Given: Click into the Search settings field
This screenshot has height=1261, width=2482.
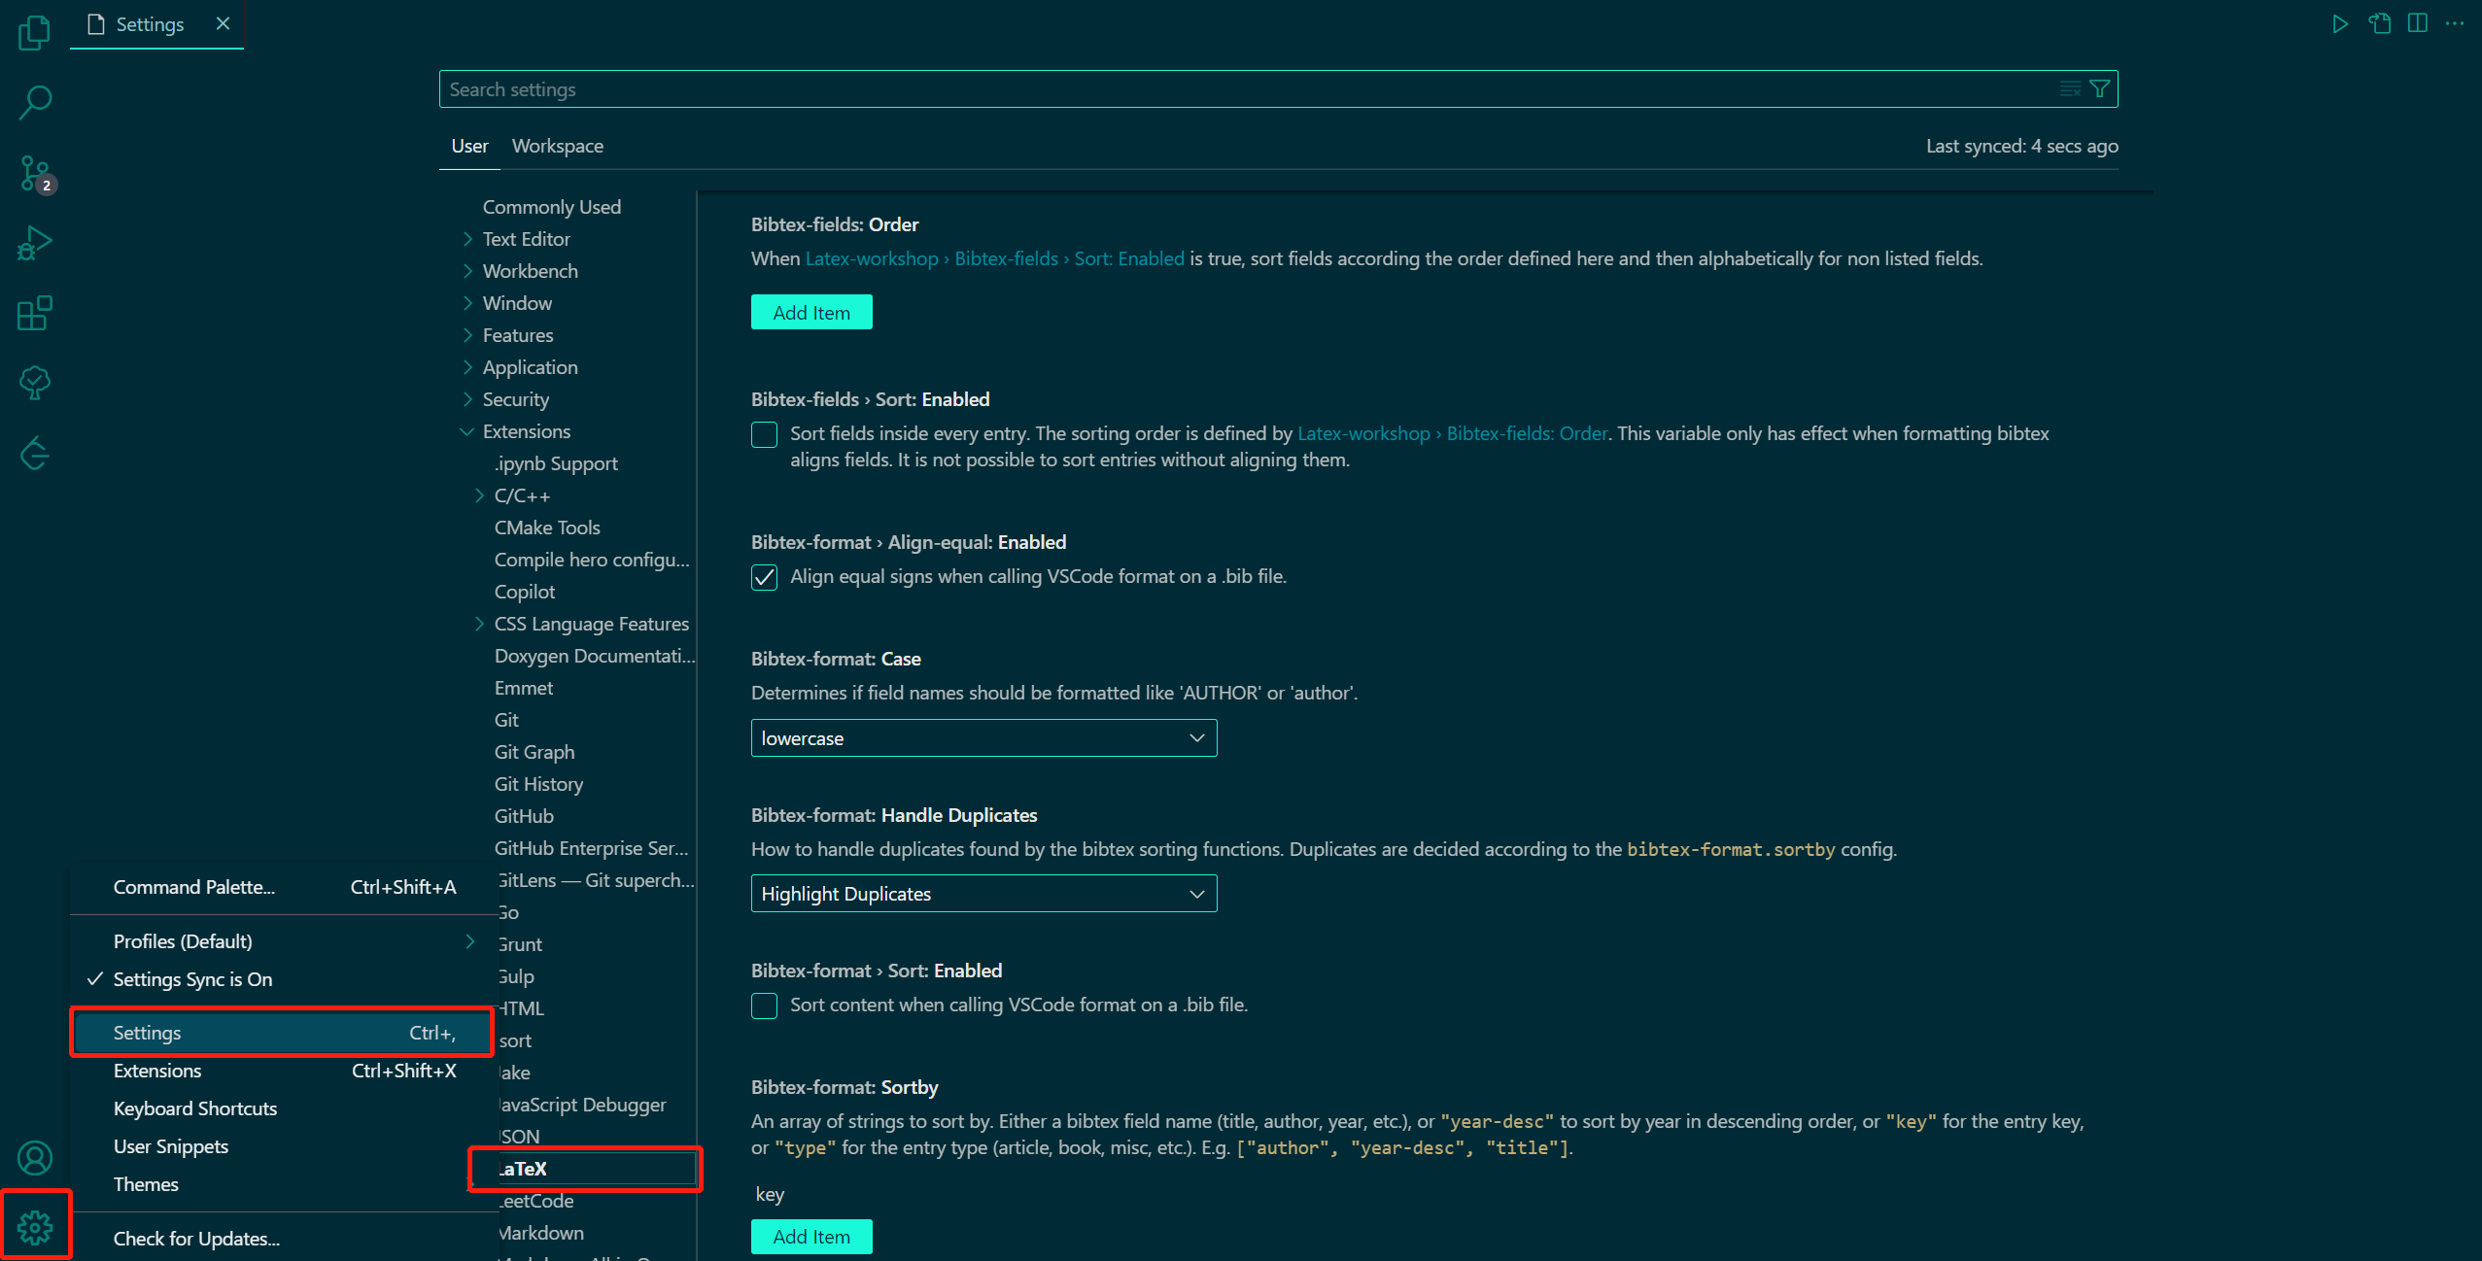Looking at the screenshot, I should (x=1244, y=89).
